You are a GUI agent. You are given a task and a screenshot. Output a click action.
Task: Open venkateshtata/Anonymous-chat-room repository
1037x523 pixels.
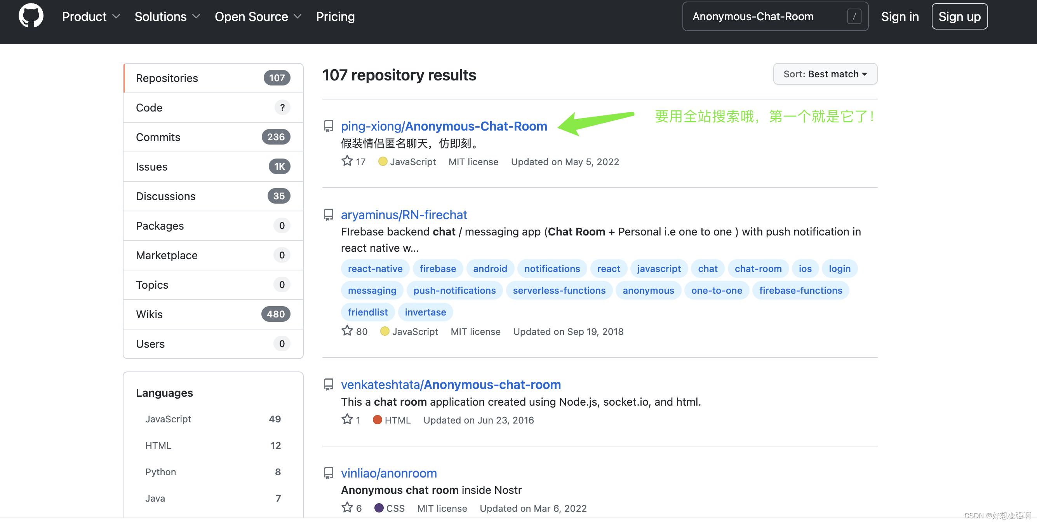coord(451,385)
